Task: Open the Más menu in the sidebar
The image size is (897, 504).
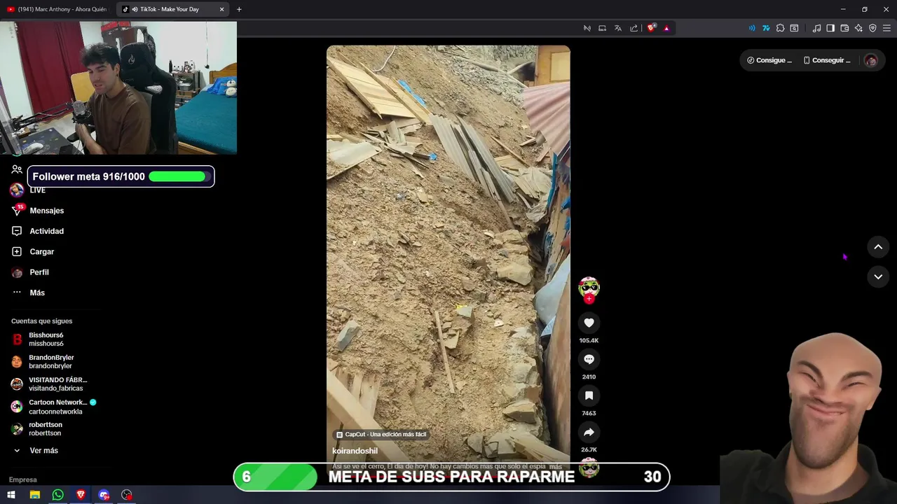Action: (37, 293)
